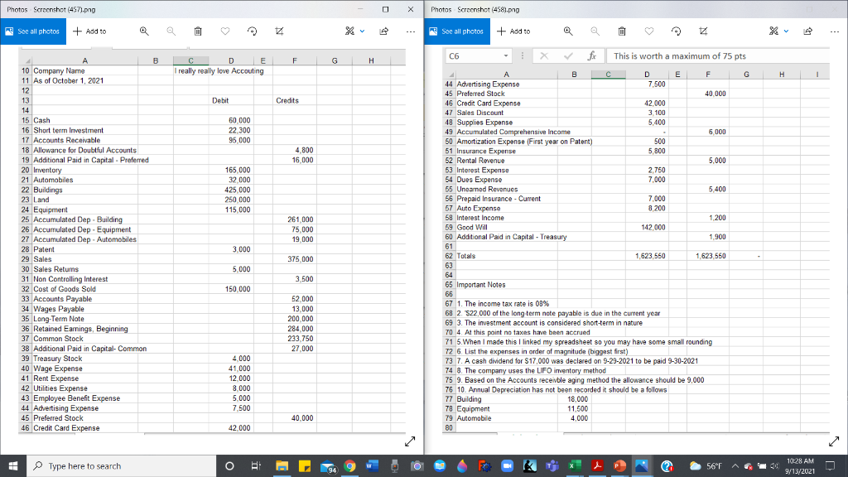Open the Windows Start menu
Image resolution: width=848 pixels, height=477 pixels.
point(13,465)
